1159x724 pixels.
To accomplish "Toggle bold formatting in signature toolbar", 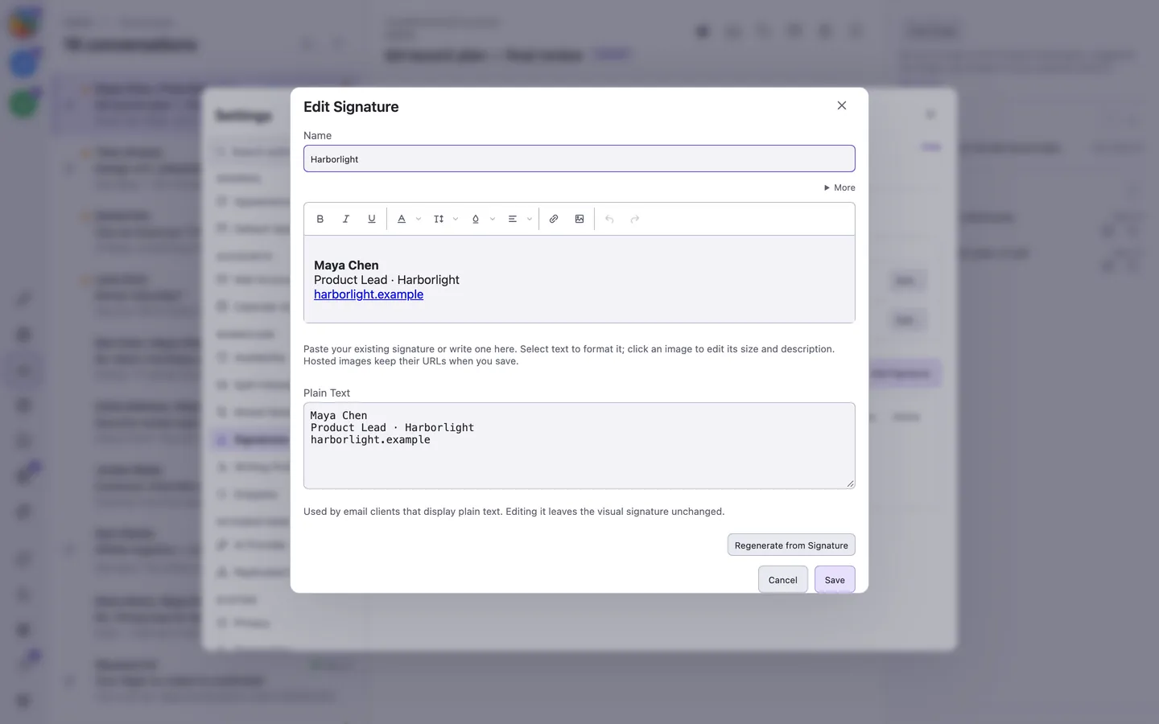I will point(320,219).
